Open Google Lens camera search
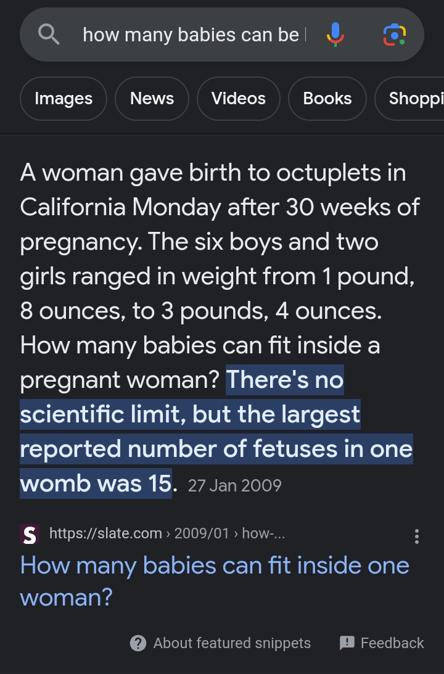444x674 pixels. [x=395, y=35]
